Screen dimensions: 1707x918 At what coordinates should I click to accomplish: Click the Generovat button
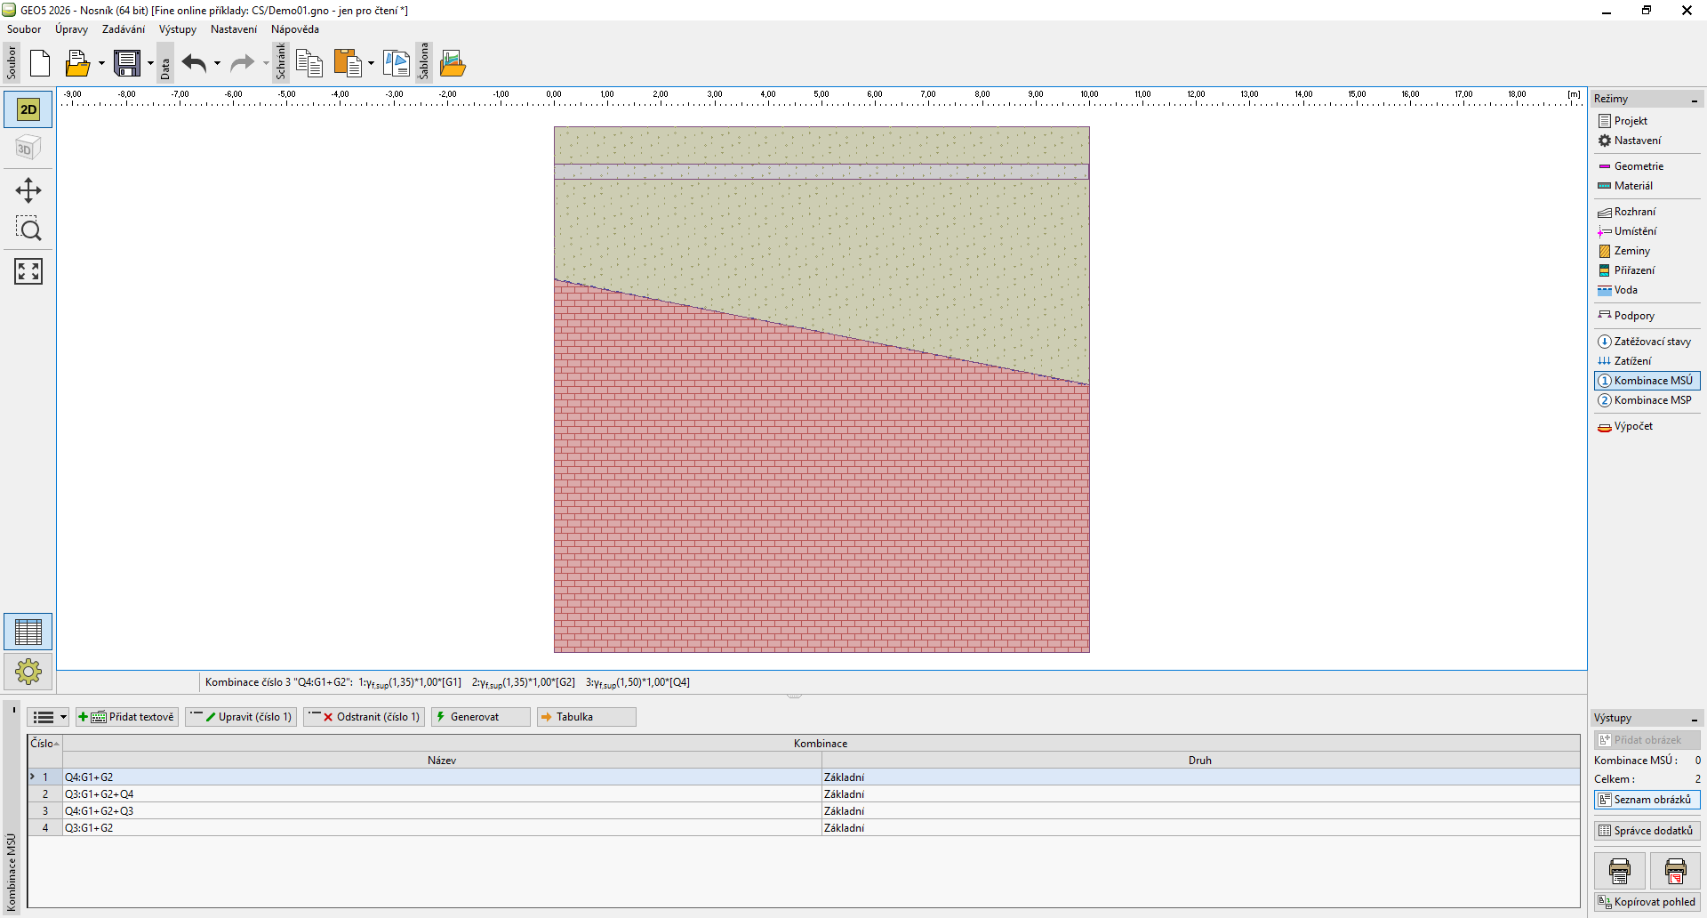[x=480, y=717]
